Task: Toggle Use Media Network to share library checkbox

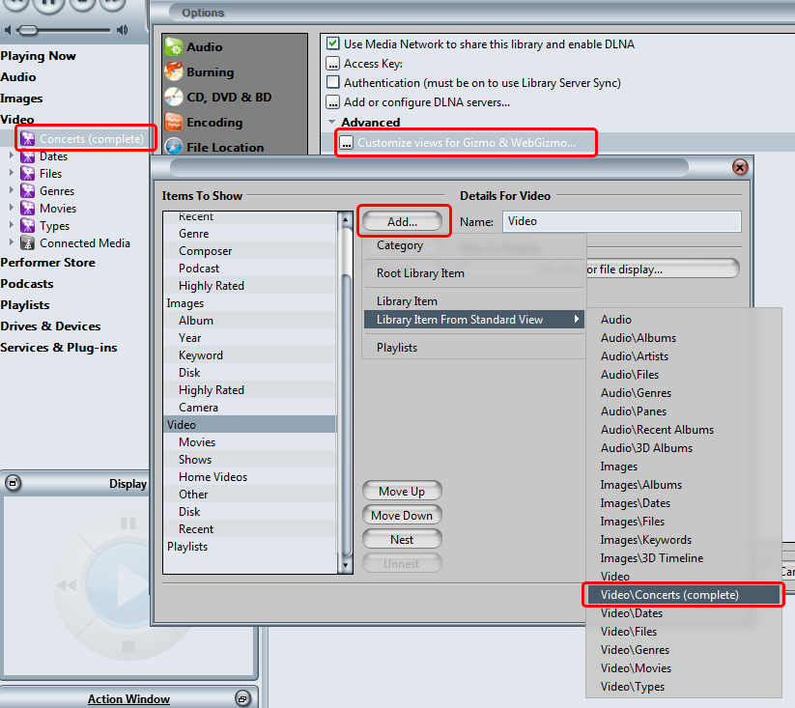Action: pyautogui.click(x=332, y=43)
